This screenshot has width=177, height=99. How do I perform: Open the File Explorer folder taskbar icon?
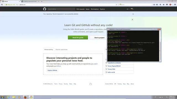pos(14,97)
